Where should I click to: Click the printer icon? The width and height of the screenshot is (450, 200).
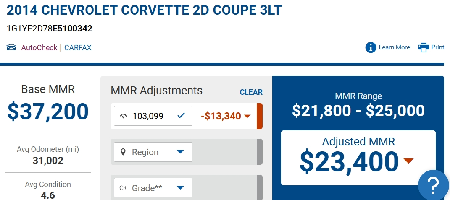pos(423,47)
